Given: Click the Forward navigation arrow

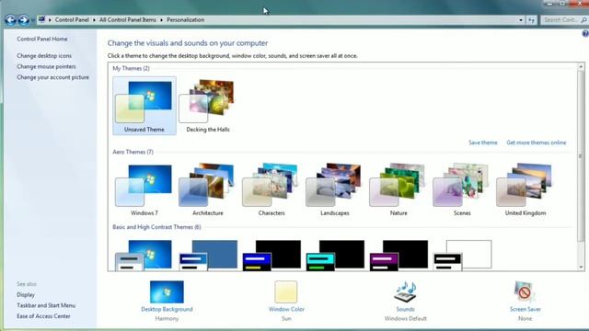Looking at the screenshot, I should (24, 20).
